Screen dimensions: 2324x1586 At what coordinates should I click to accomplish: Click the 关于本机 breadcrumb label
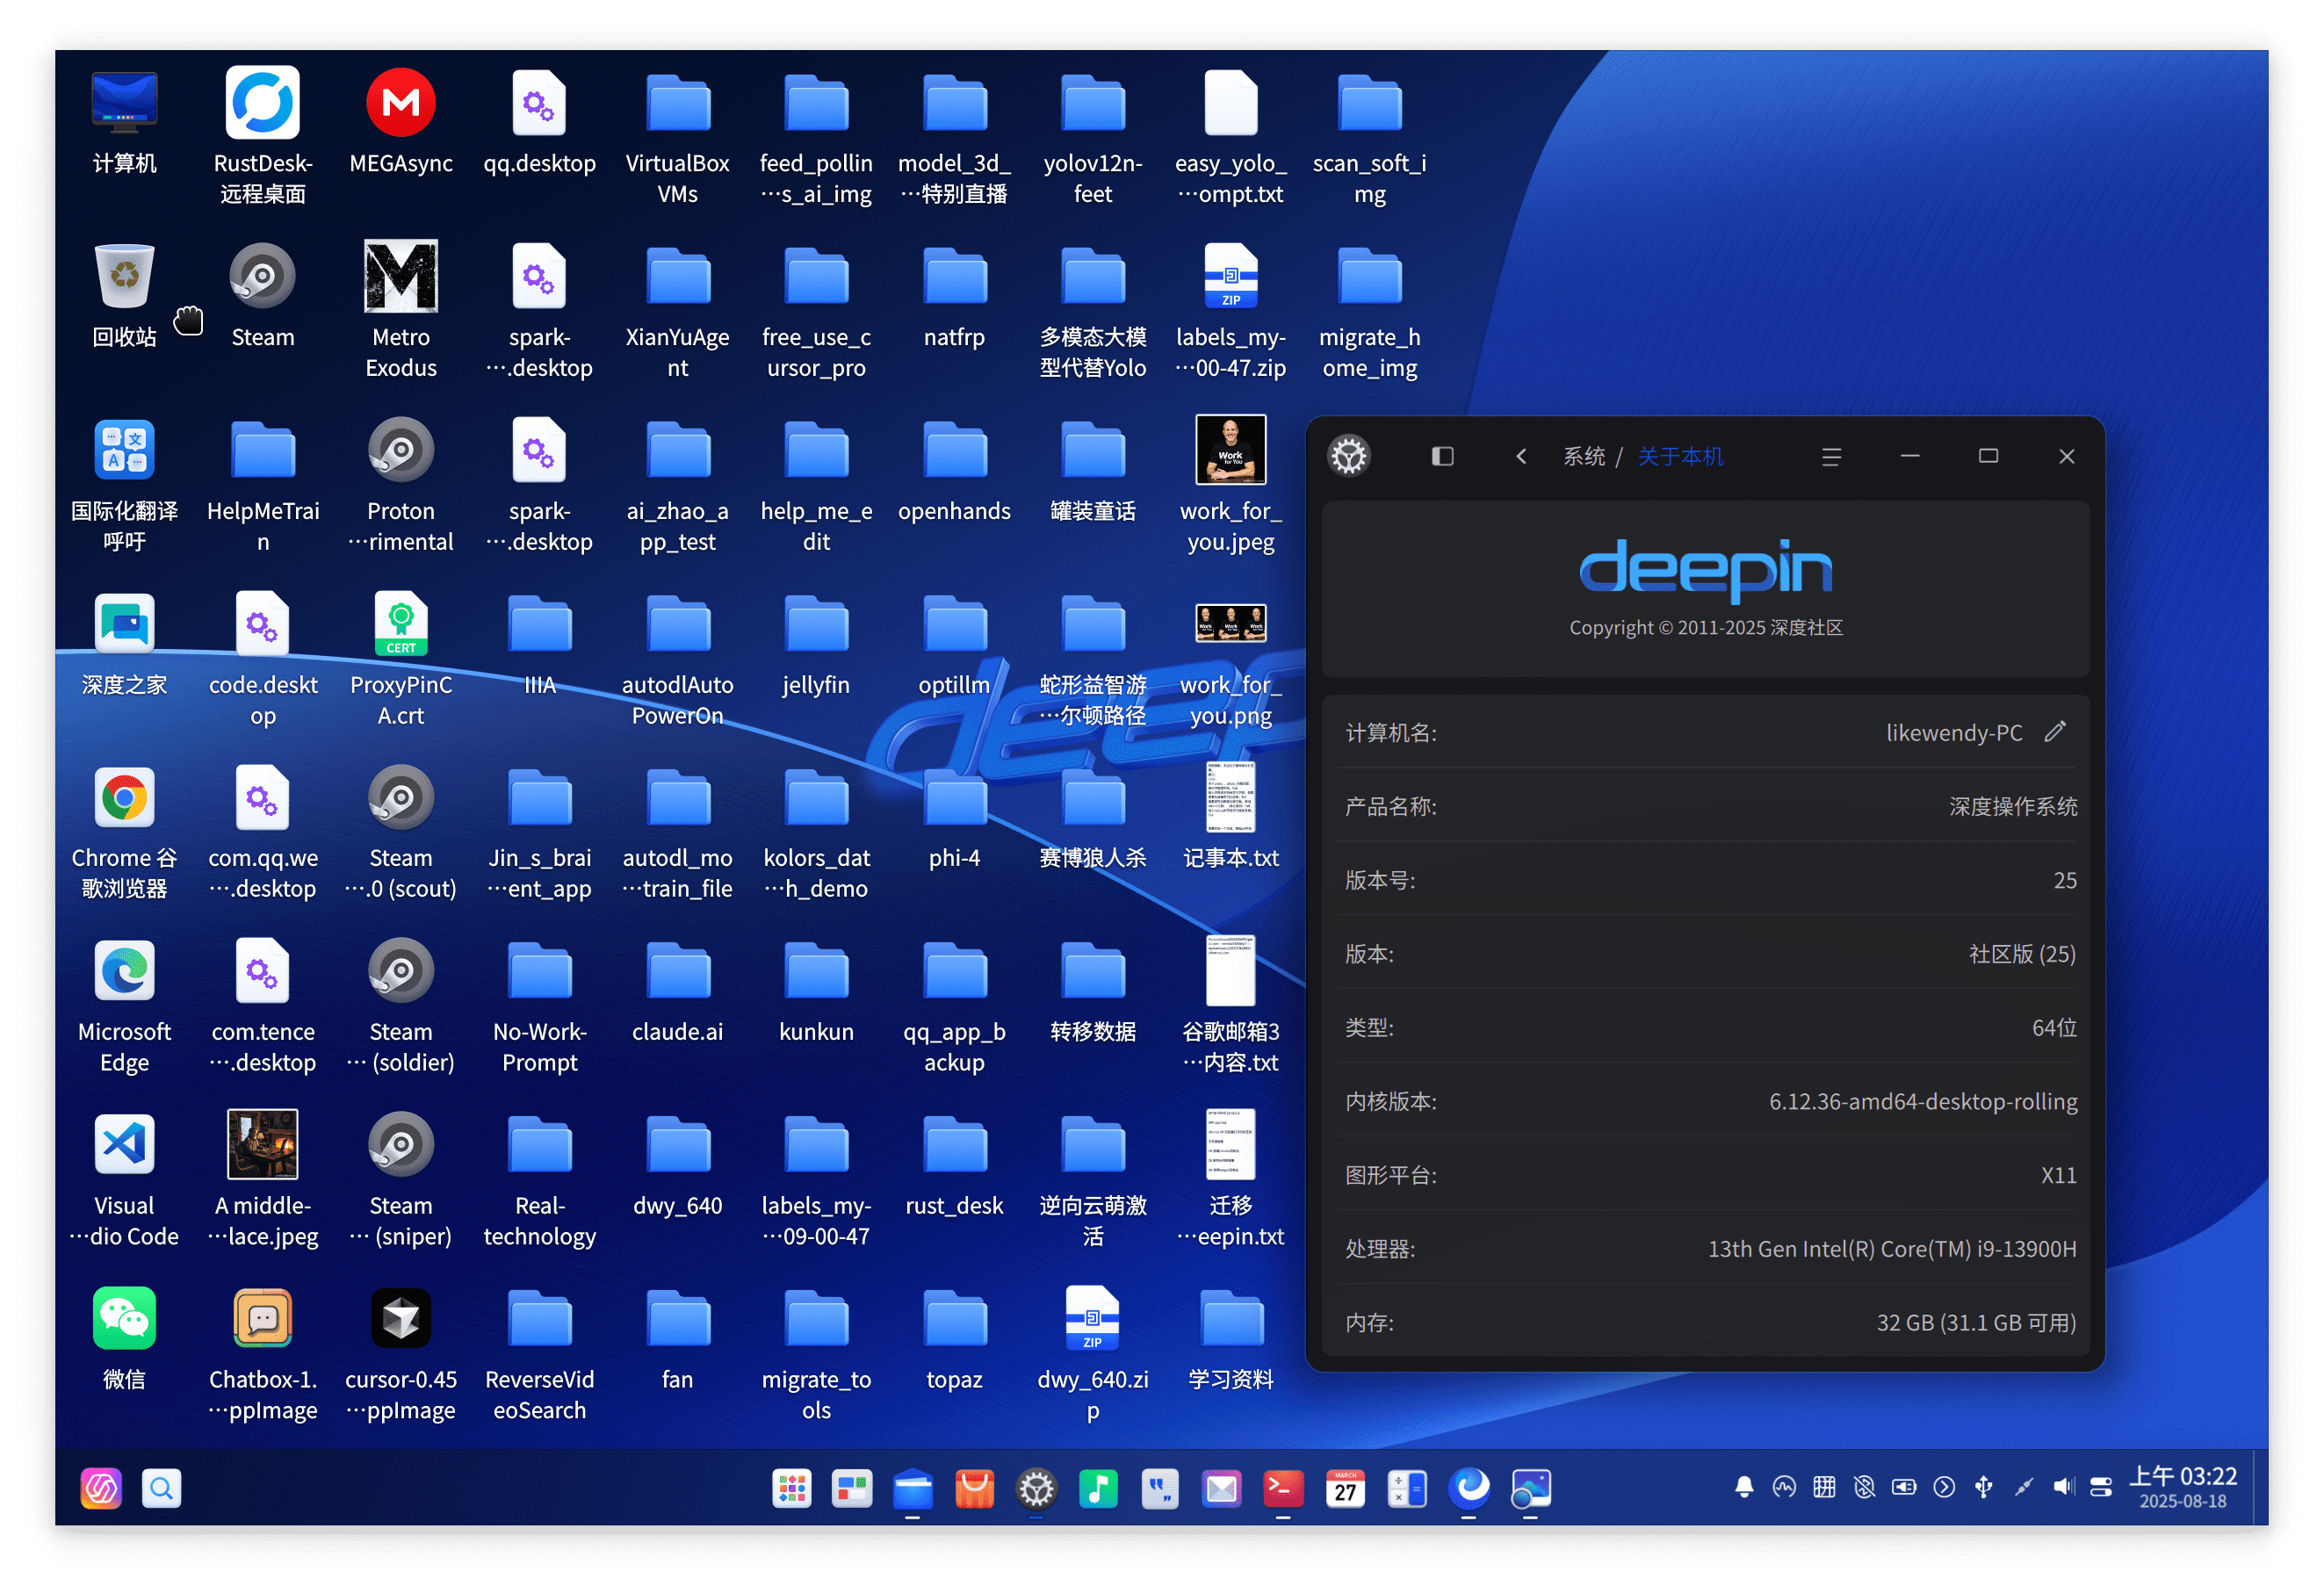click(x=1680, y=456)
